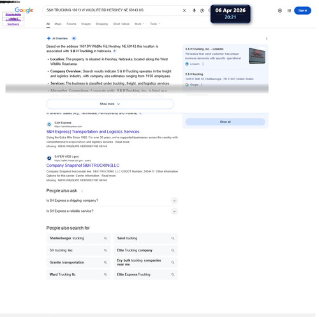
Task: Switch to the Shopping tab
Action: point(101,24)
